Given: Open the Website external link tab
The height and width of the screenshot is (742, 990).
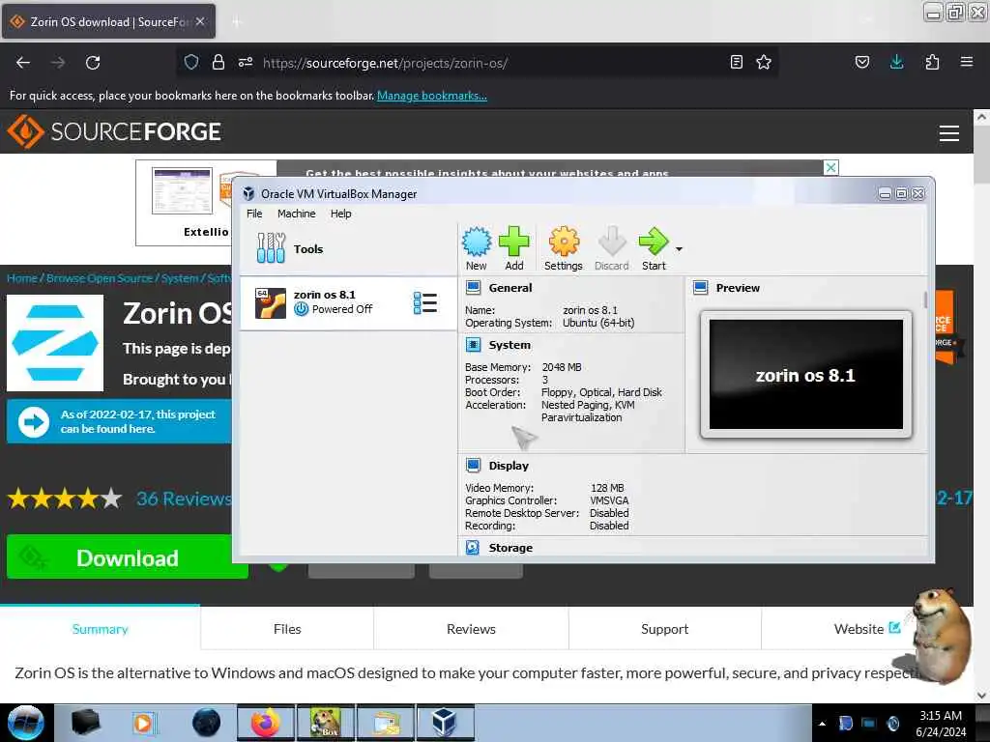Looking at the screenshot, I should tap(867, 629).
